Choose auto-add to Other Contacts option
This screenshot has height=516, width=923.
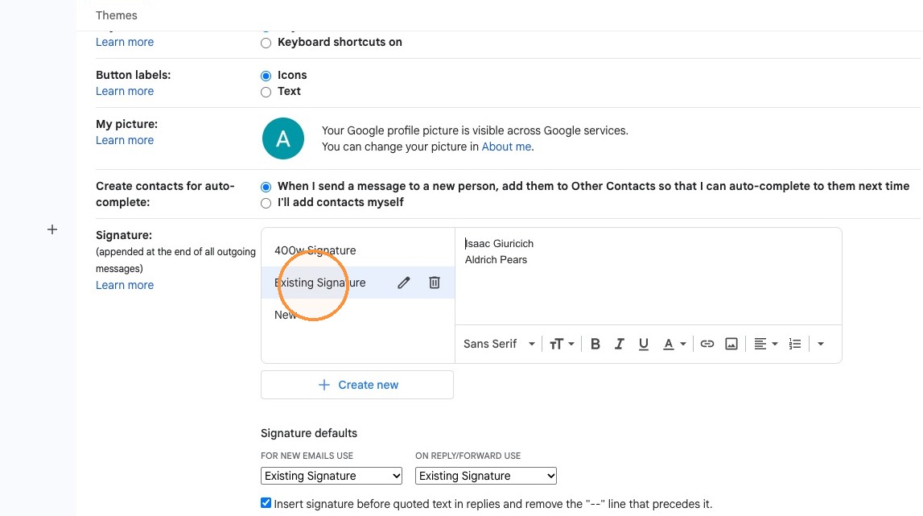coord(266,187)
